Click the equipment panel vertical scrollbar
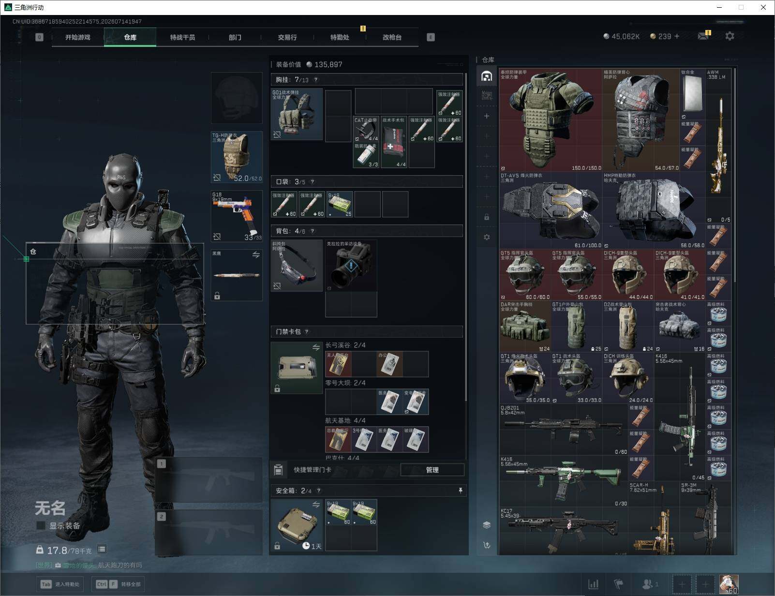The width and height of the screenshot is (775, 596). (x=465, y=237)
